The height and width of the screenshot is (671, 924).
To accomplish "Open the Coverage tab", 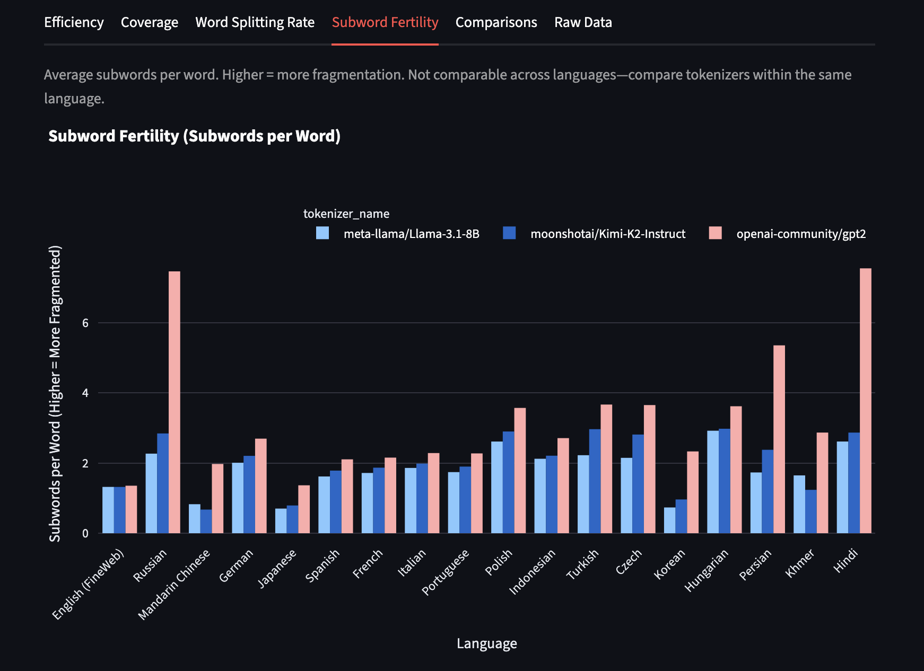I will 150,22.
